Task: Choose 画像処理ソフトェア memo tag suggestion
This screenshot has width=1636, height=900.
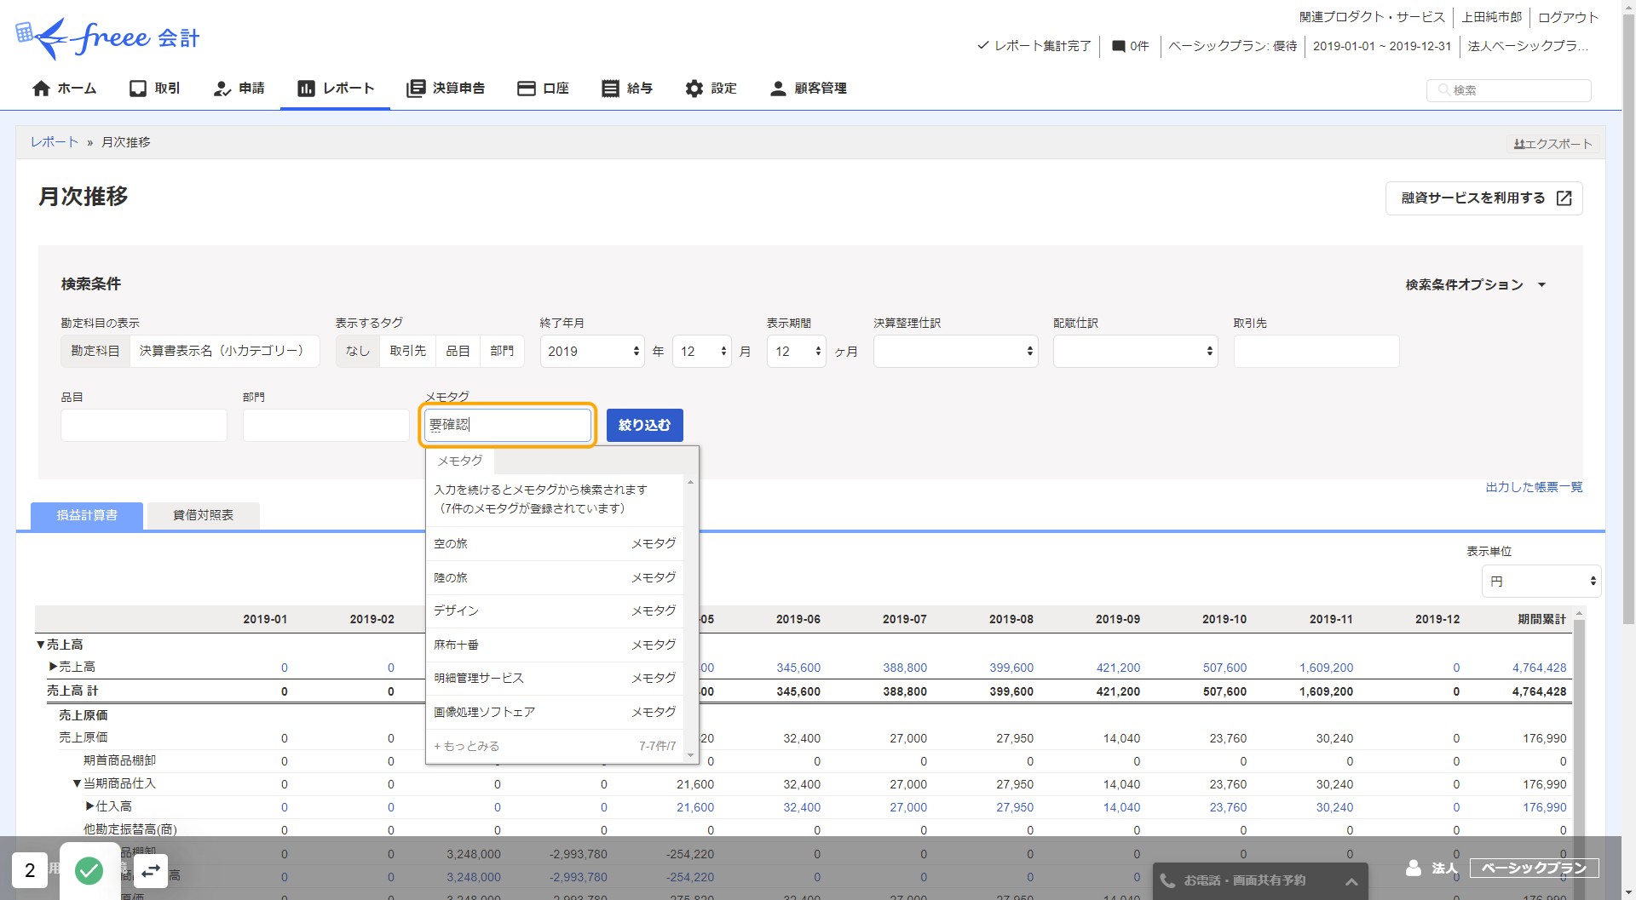Action: pos(555,712)
